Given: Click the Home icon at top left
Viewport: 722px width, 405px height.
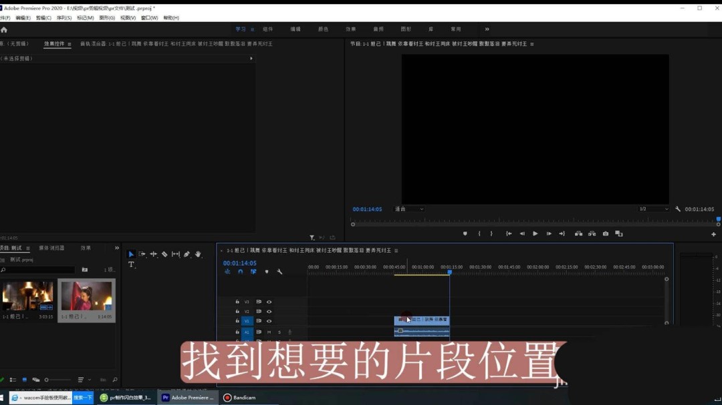Looking at the screenshot, I should (x=4, y=30).
